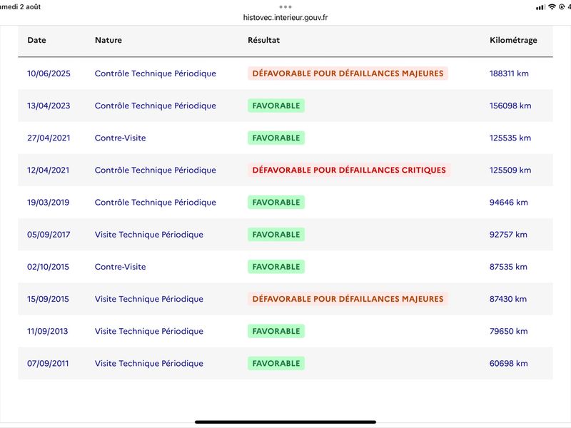Screen dimensions: 571x428
Task: Click the date 02/10/2015
Action: point(48,267)
